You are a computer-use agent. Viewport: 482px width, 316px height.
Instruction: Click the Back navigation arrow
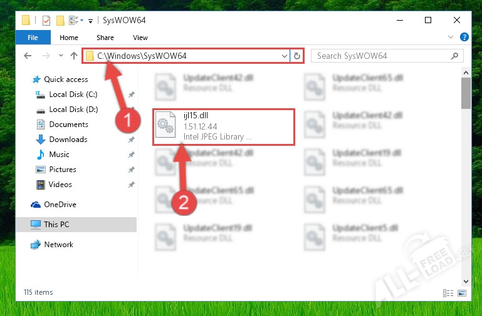(28, 56)
